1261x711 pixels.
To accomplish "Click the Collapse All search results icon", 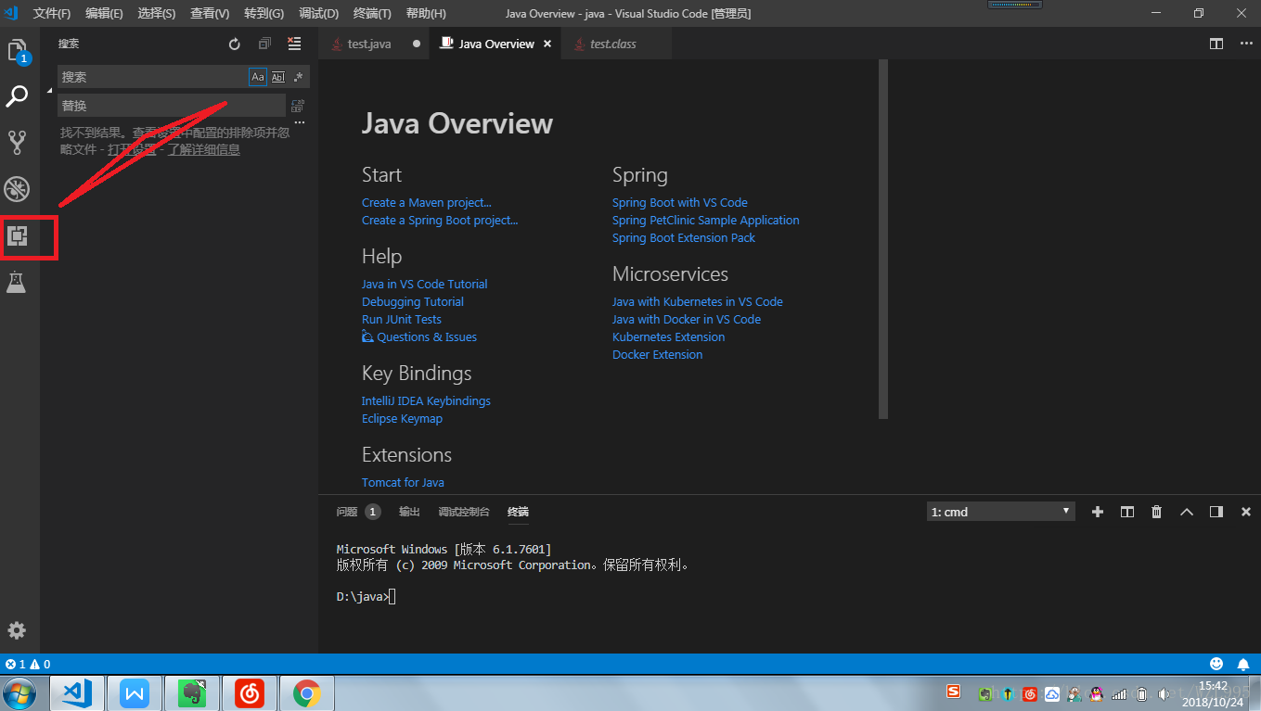I will [264, 44].
